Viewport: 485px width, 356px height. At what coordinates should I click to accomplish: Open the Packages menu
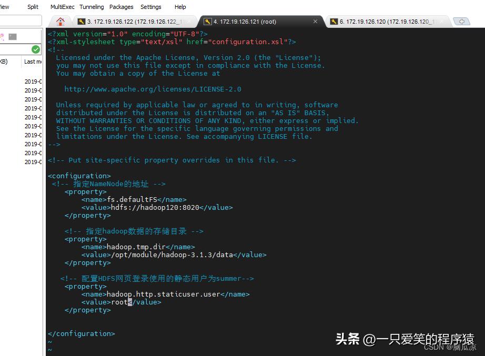121,7
